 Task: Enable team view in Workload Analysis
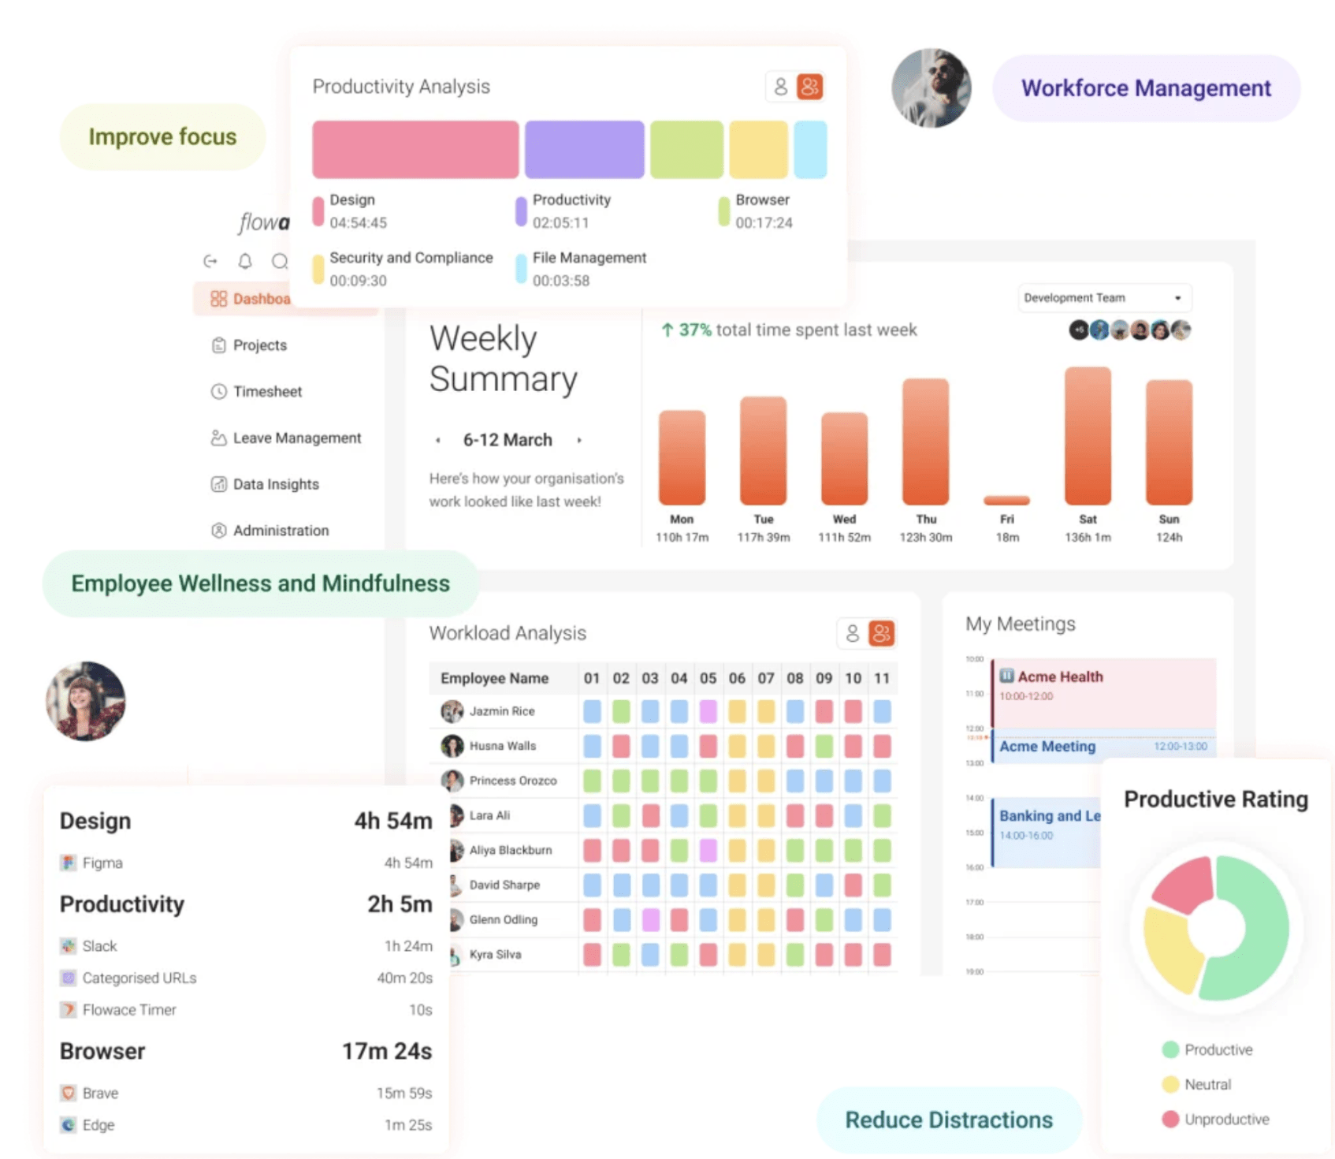coord(882,632)
